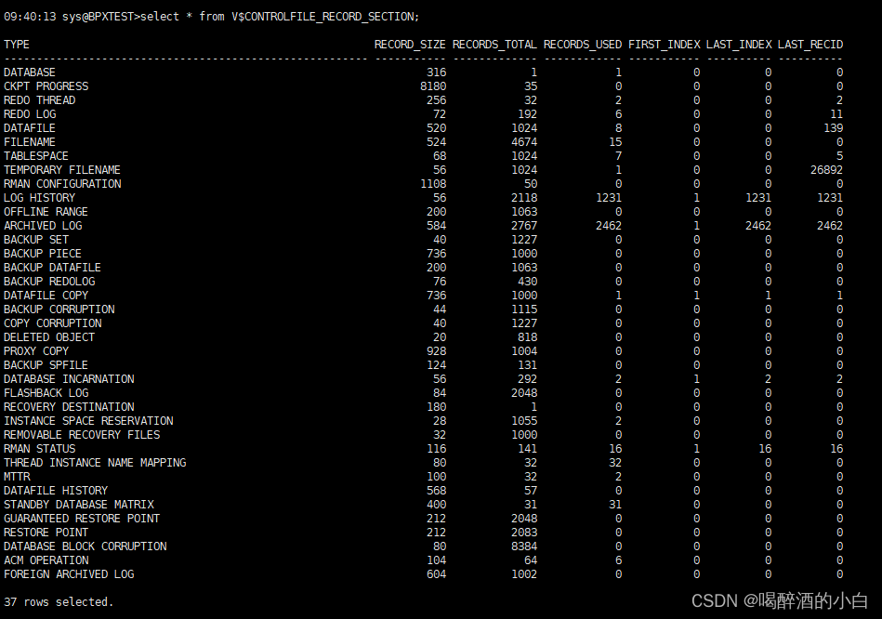Click record size 1108 in RMAN CONFIGURATION row
Image resolution: width=882 pixels, height=619 pixels.
[433, 184]
